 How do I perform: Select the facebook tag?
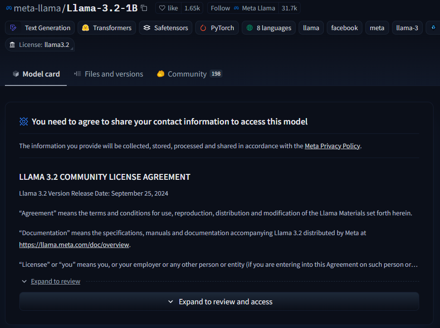click(344, 28)
